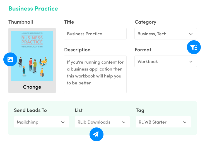The width and height of the screenshot is (205, 143).
Task: Click the Category field label
Action: click(145, 22)
